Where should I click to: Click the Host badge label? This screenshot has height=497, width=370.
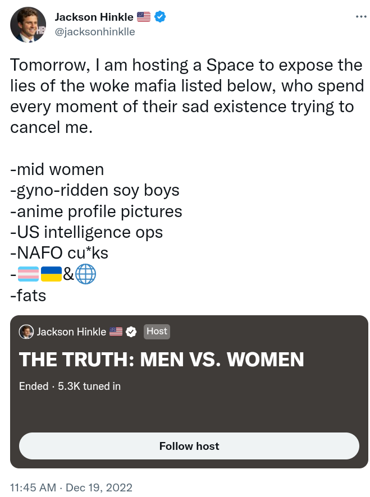pos(157,332)
